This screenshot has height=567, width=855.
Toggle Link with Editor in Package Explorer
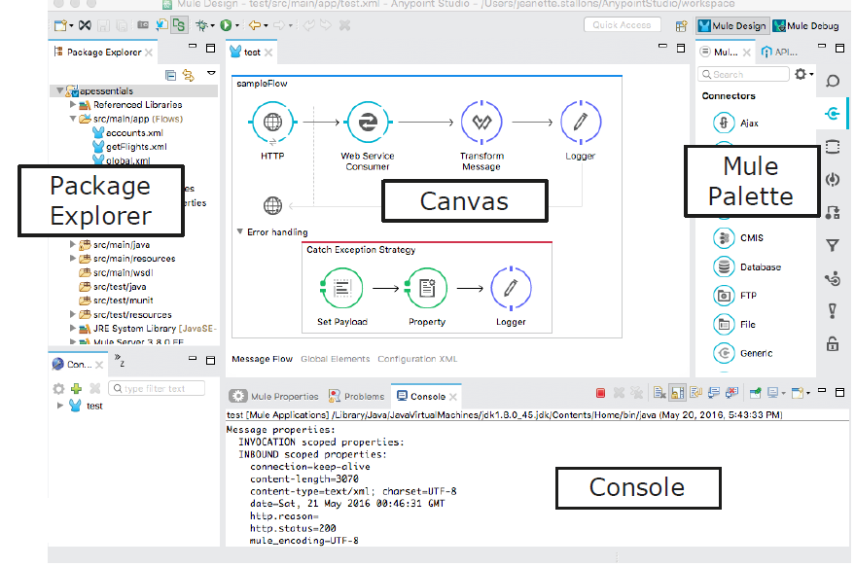click(188, 75)
